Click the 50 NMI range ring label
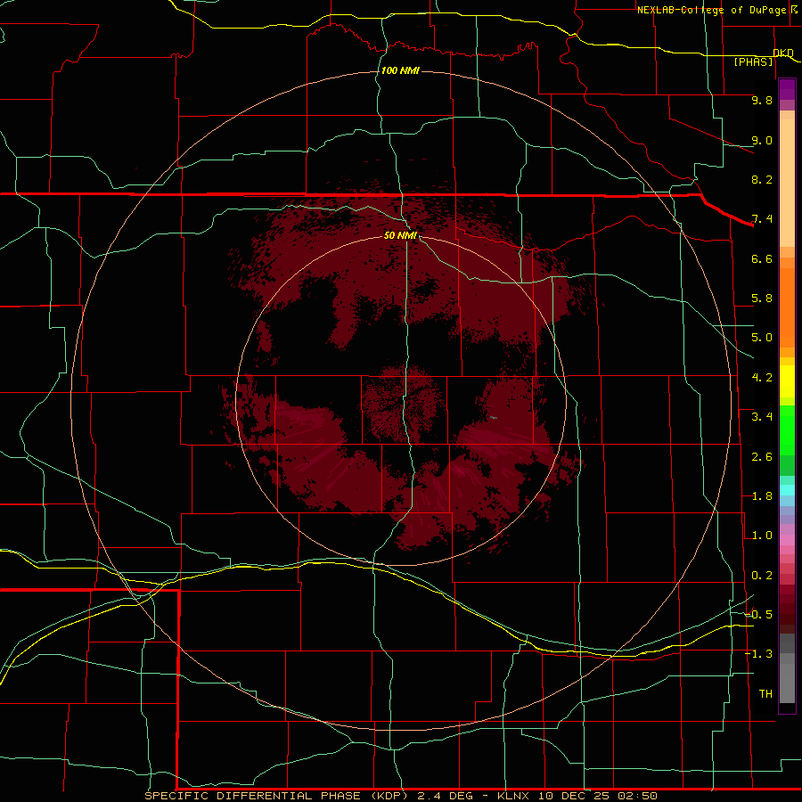The image size is (802, 802). 400,235
